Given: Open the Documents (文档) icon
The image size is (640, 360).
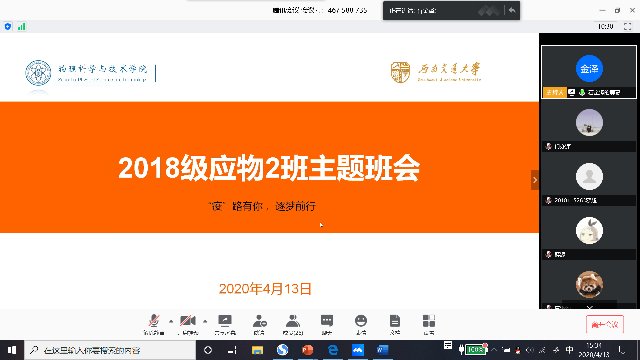Looking at the screenshot, I should click(395, 321).
